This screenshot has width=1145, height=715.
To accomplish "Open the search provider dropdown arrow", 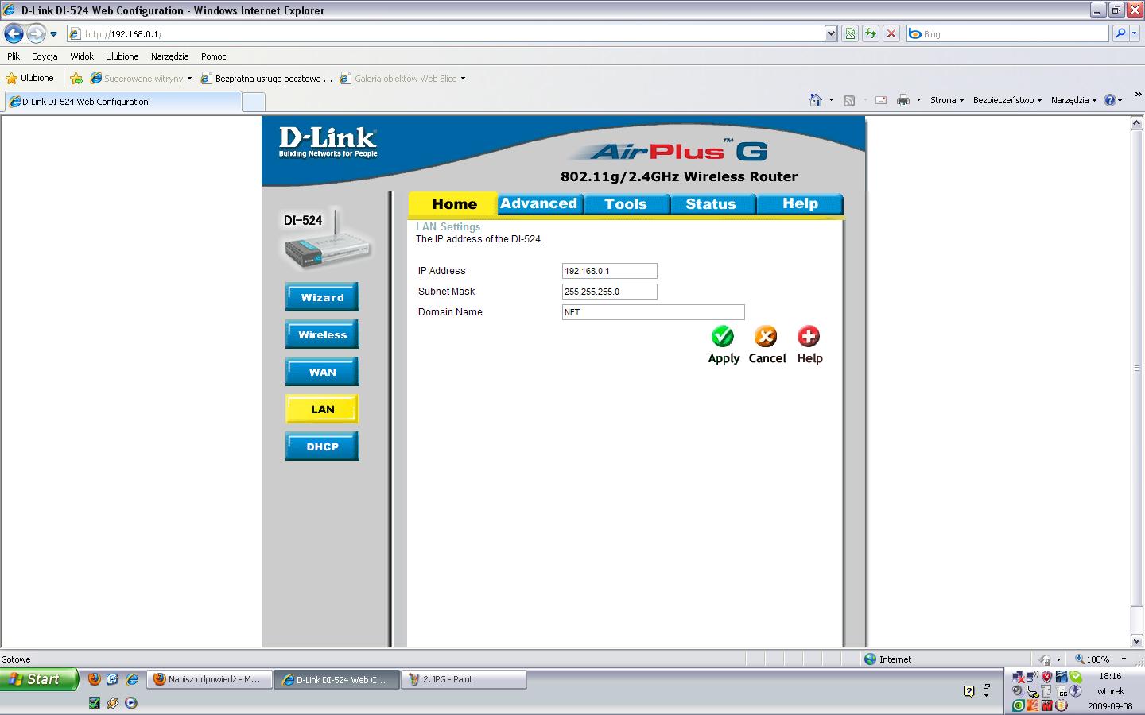I will coord(1135,34).
